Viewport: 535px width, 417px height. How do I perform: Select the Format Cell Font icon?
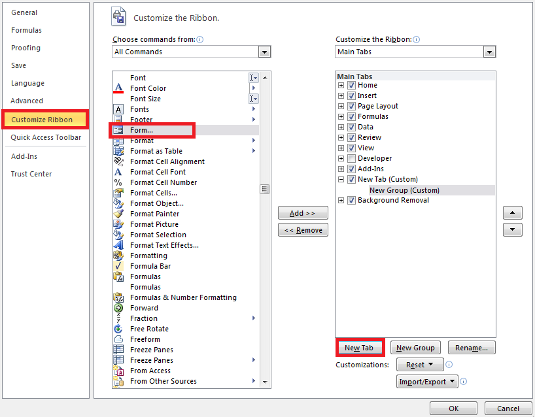(x=118, y=172)
